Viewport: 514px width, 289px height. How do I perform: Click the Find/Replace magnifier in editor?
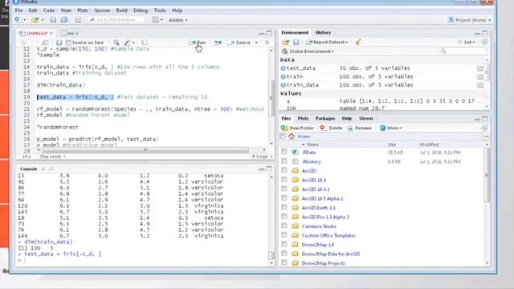pos(116,43)
